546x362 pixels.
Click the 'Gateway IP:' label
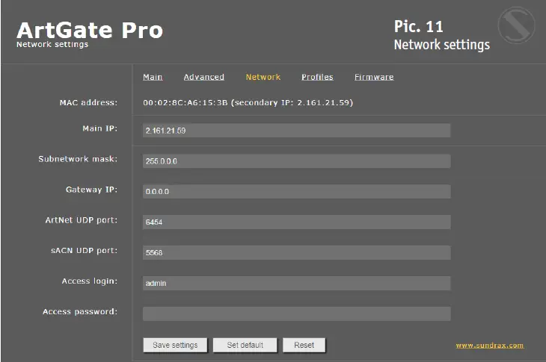click(x=91, y=190)
